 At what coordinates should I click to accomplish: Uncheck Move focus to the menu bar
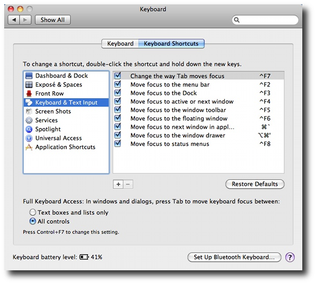(x=117, y=84)
